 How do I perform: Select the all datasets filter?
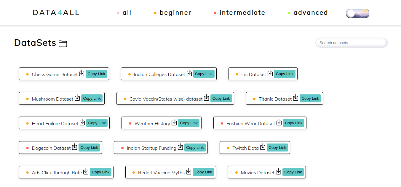[x=127, y=13]
